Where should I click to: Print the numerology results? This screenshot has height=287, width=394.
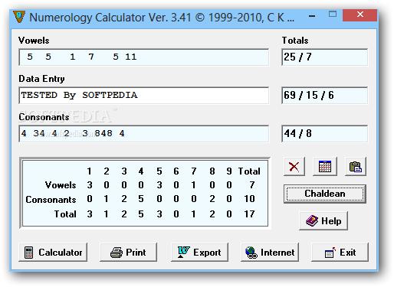point(128,253)
